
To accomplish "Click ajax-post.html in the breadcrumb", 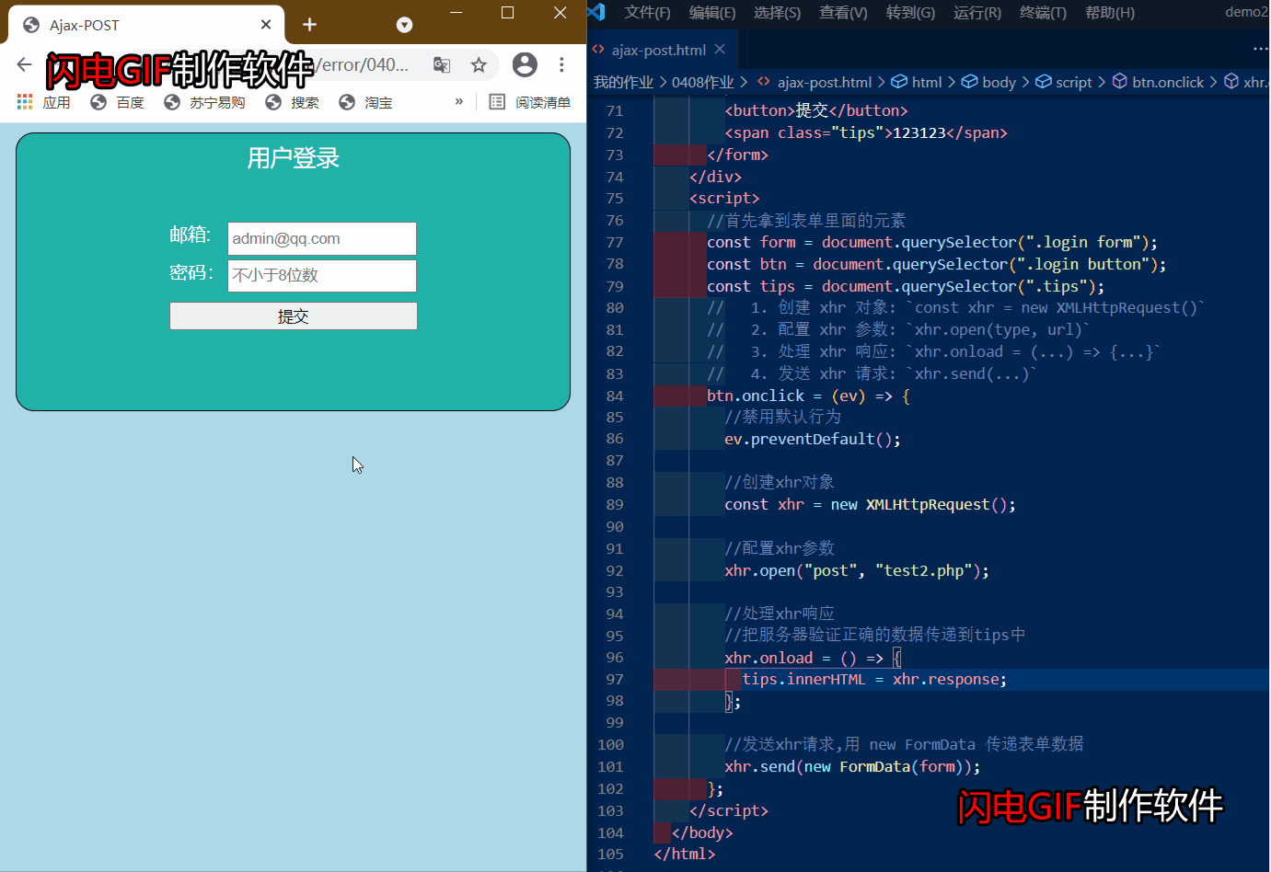I will pos(815,82).
